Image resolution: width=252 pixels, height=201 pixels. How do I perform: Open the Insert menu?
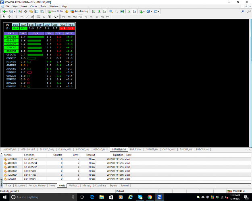click(24, 6)
